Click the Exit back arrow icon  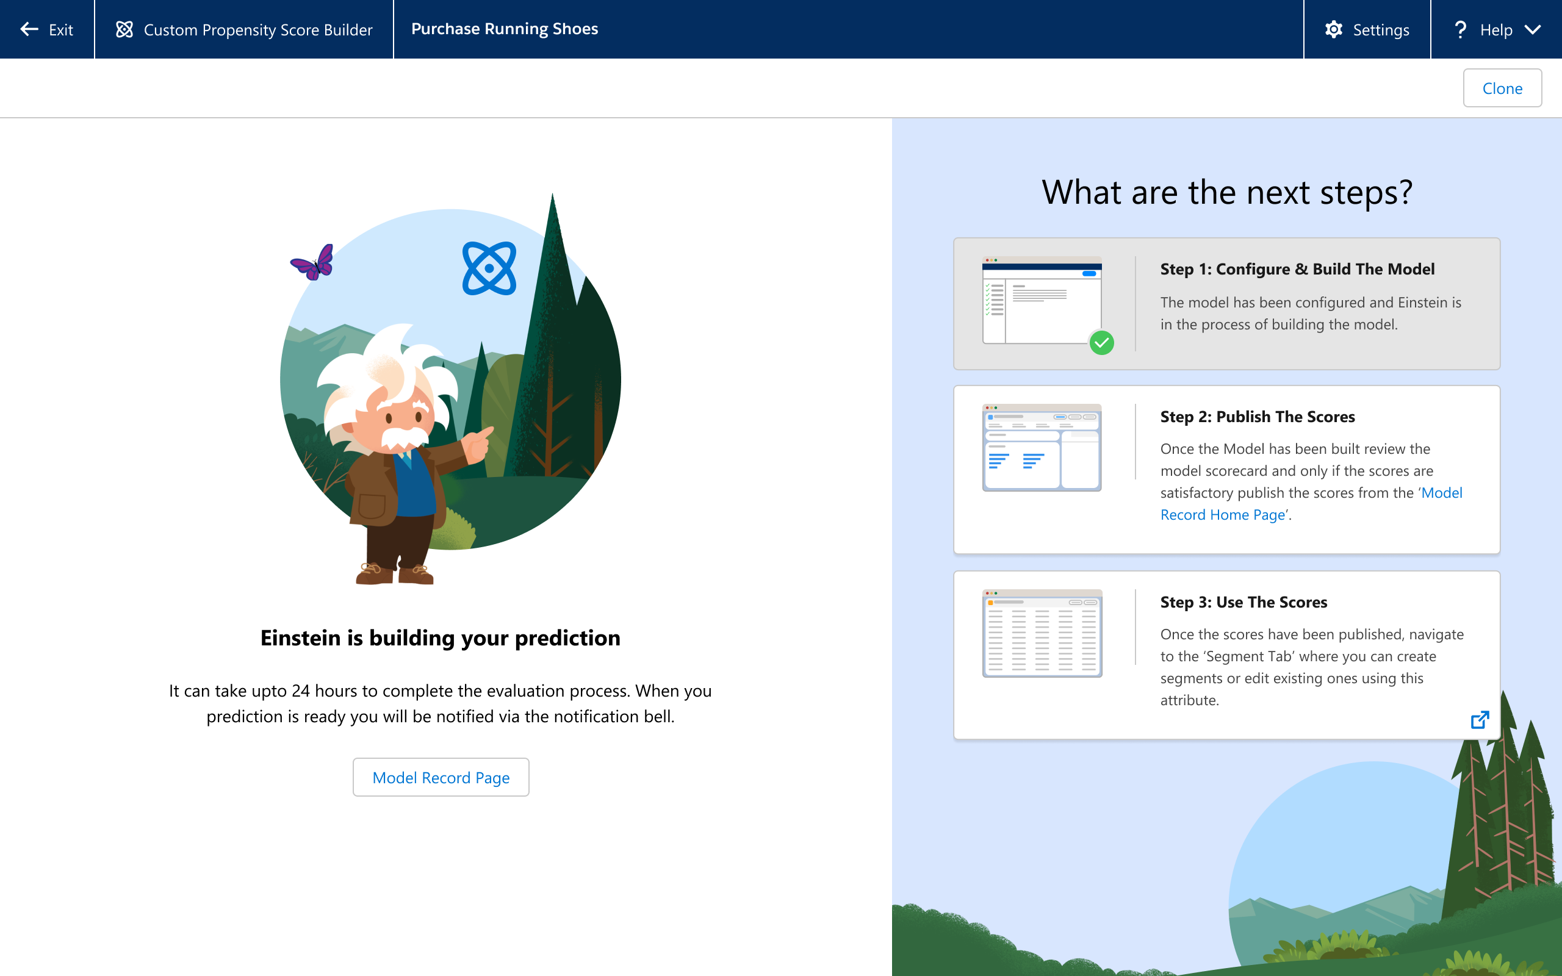[29, 29]
